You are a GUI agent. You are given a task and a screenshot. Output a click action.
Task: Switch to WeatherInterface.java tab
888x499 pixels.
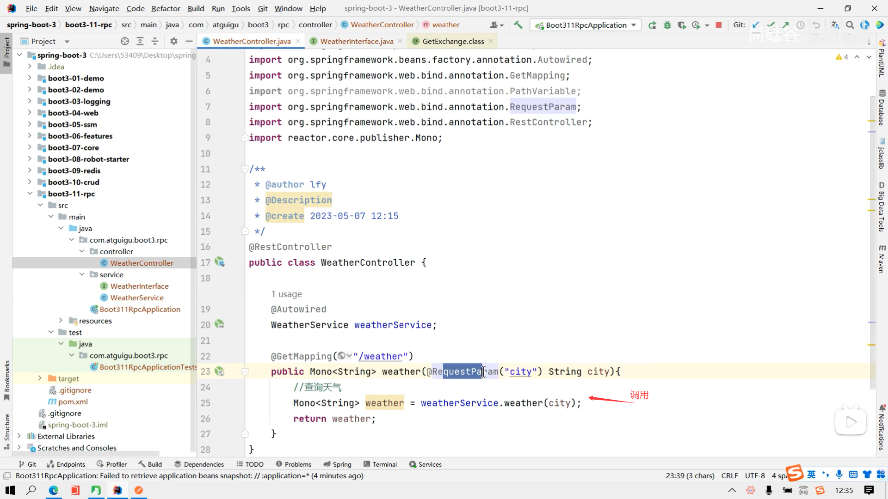356,41
